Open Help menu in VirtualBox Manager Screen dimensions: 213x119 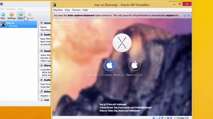20,9
